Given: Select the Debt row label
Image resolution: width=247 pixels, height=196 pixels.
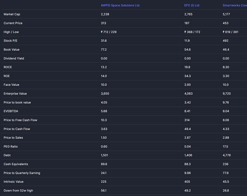Looking at the screenshot, I should pyautogui.click(x=7, y=155).
